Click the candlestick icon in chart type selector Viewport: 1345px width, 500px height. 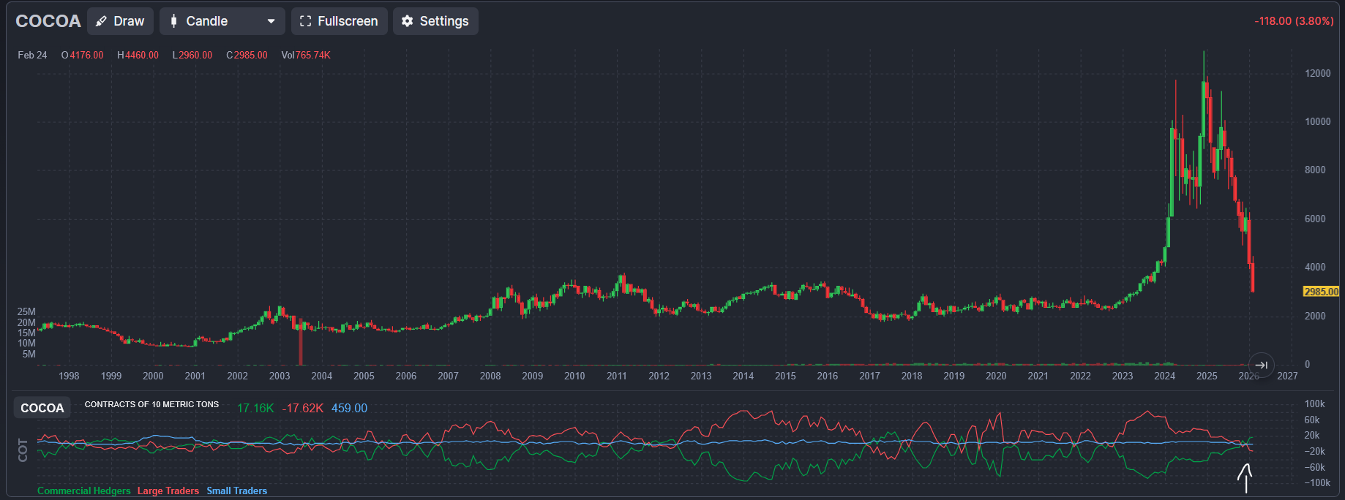(x=173, y=21)
